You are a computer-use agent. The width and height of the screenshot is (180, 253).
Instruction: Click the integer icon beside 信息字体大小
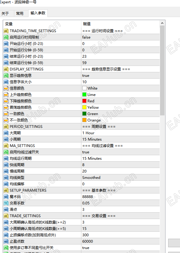6,82
